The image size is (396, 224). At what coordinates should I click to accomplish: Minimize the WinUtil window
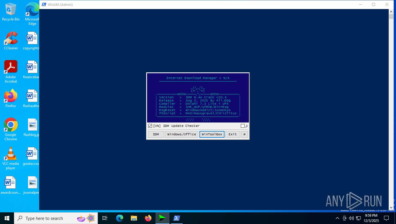[360, 4]
